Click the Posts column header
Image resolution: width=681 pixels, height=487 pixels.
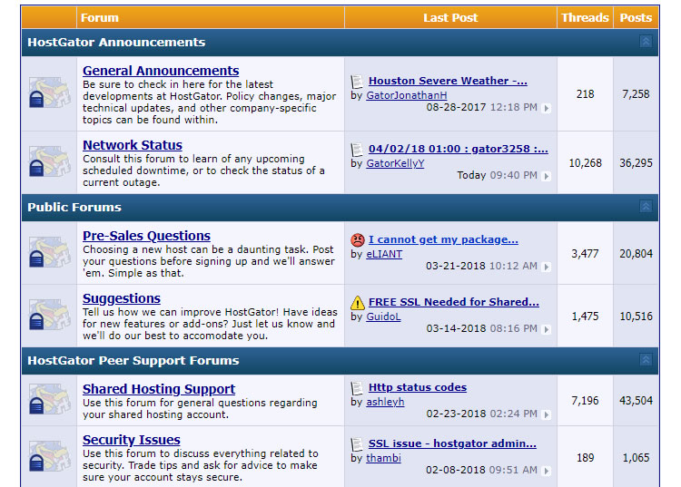[636, 18]
